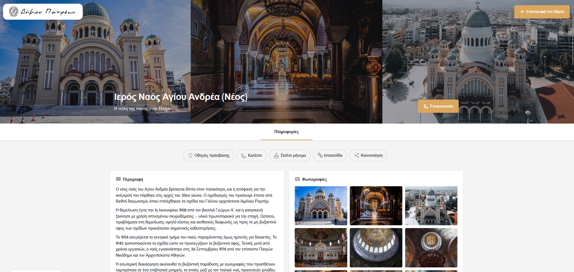Open the church nave interior thumbnail
This screenshot has height=272, width=574.
pyautogui.click(x=376, y=206)
